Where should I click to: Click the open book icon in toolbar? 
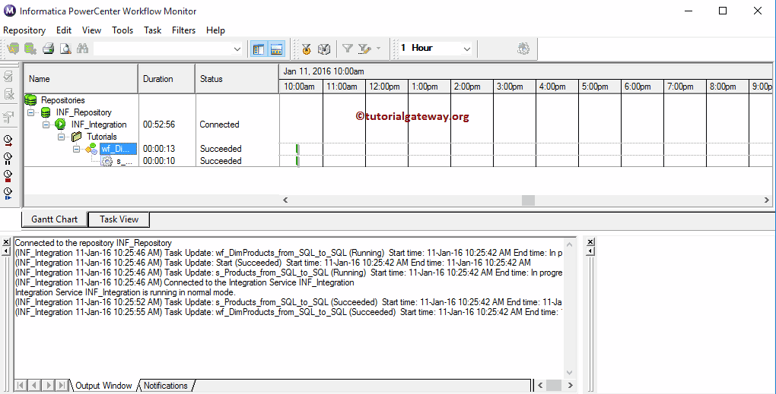pos(323,49)
